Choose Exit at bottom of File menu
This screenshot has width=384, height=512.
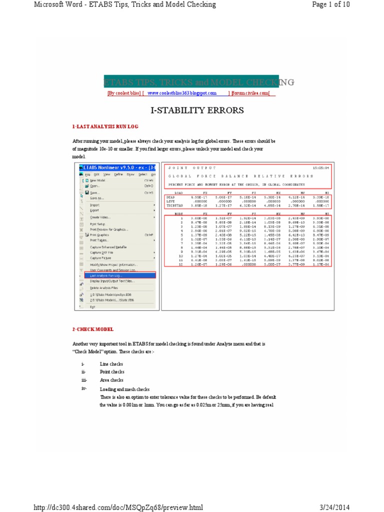92,307
